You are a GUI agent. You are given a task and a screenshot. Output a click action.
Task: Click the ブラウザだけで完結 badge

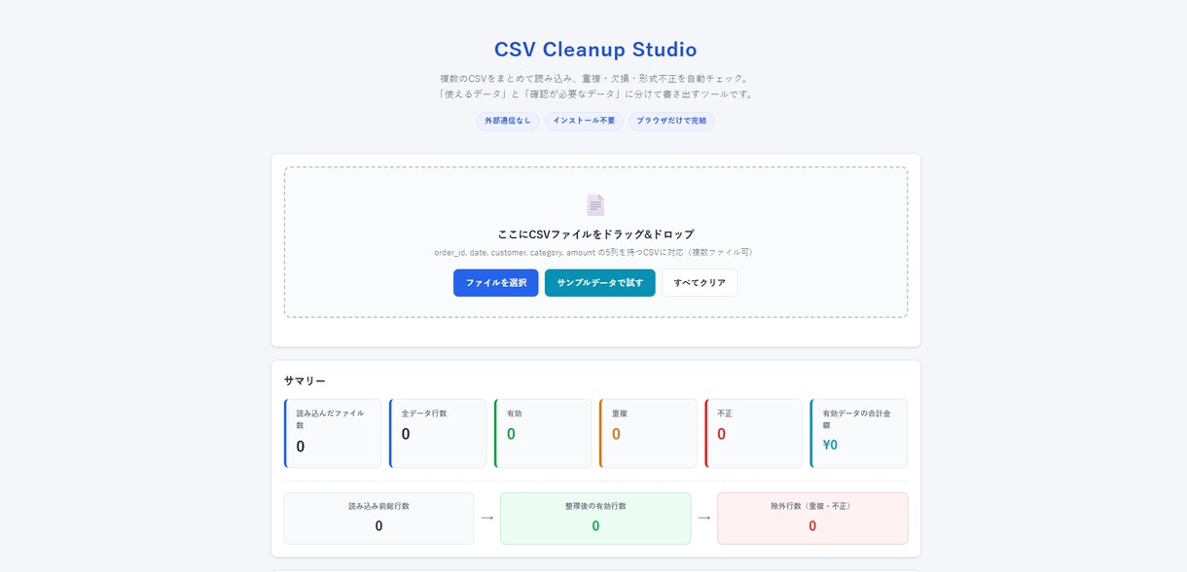pos(671,121)
